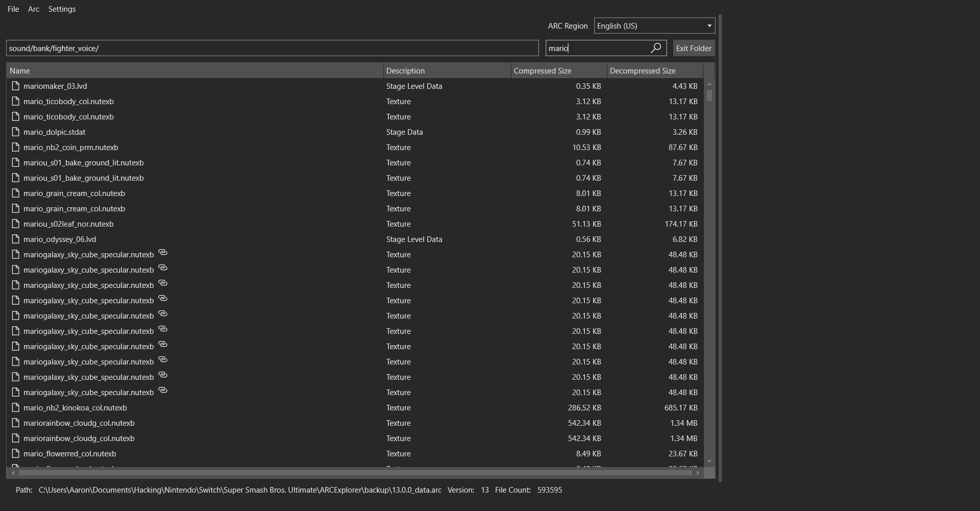Open the Arc menu

click(34, 9)
